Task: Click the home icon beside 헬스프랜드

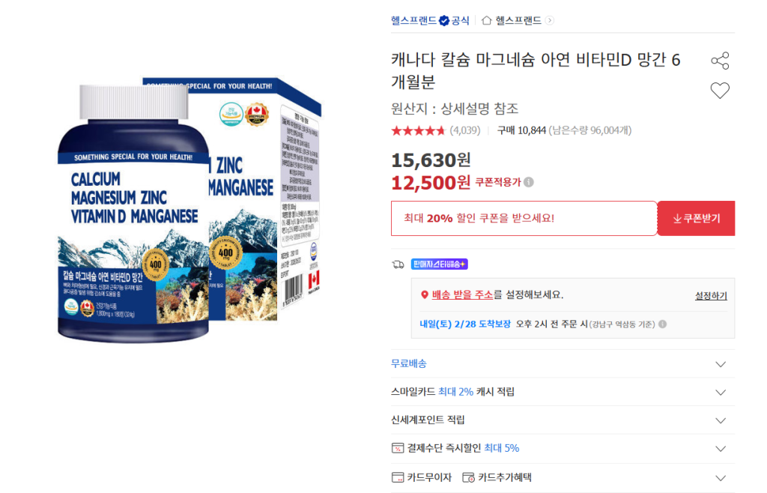Action: pos(486,20)
